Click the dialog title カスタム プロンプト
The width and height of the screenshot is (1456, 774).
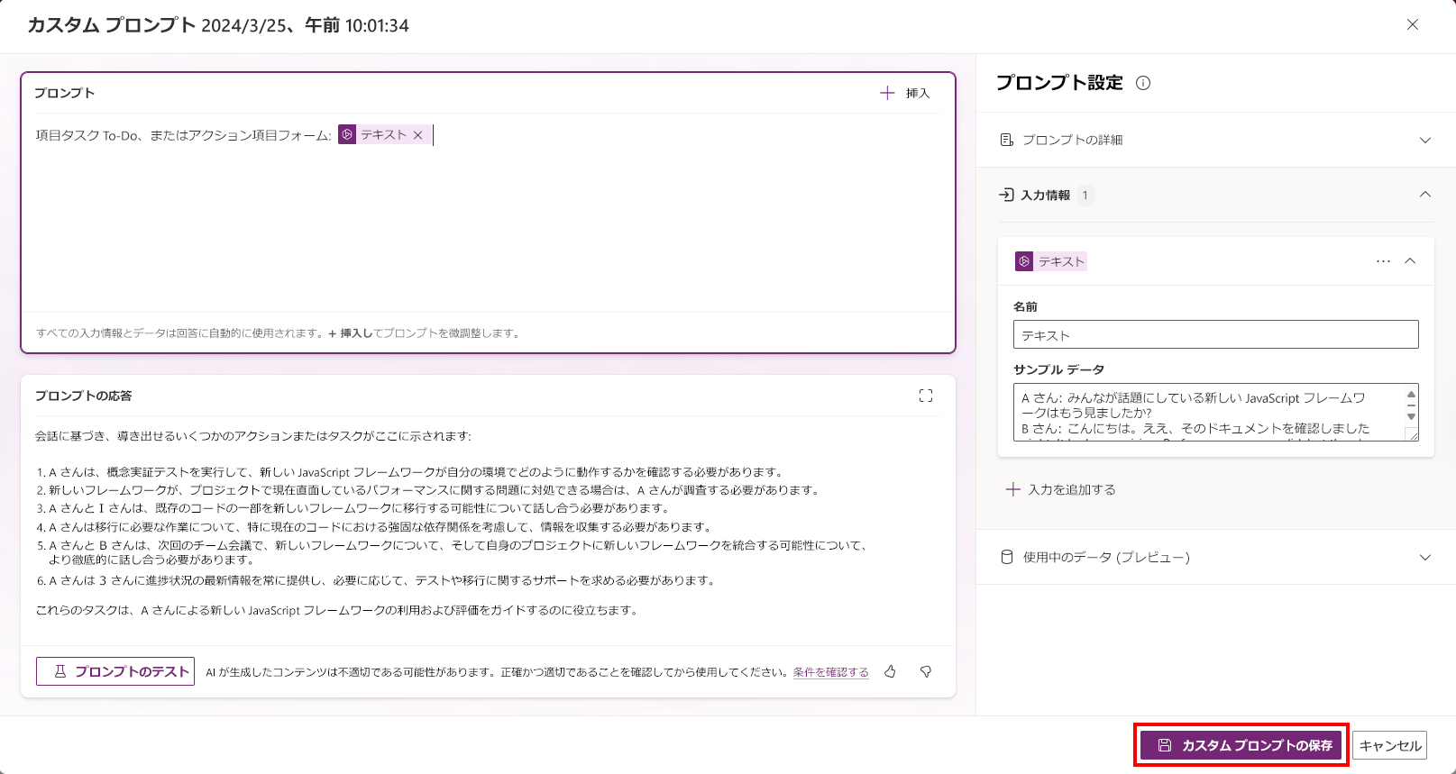coord(112,25)
